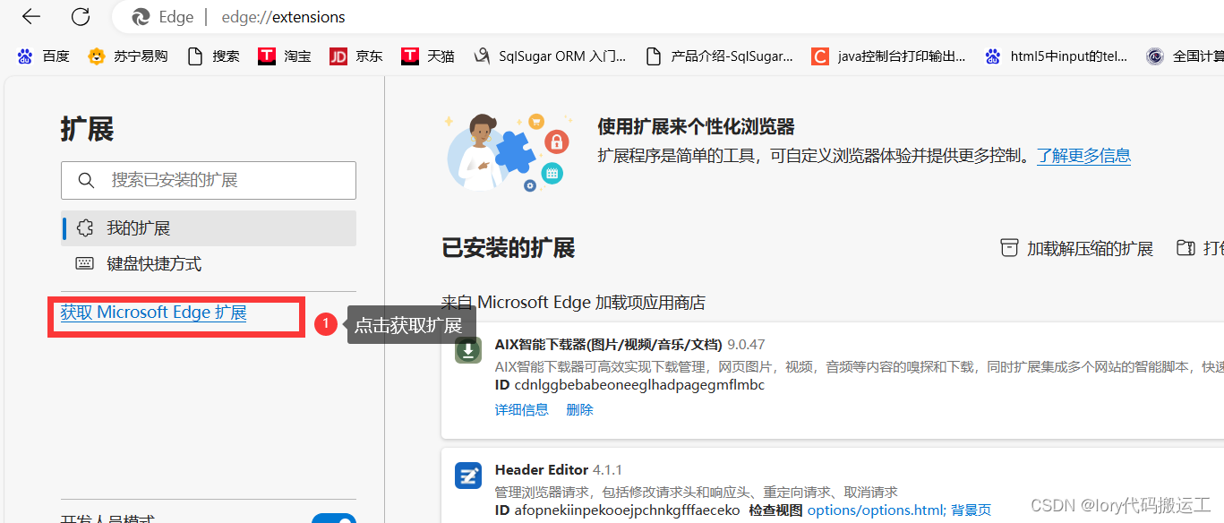Select the 京东 favorites bar icon
Screen dimensions: 1224x523
pos(338,56)
